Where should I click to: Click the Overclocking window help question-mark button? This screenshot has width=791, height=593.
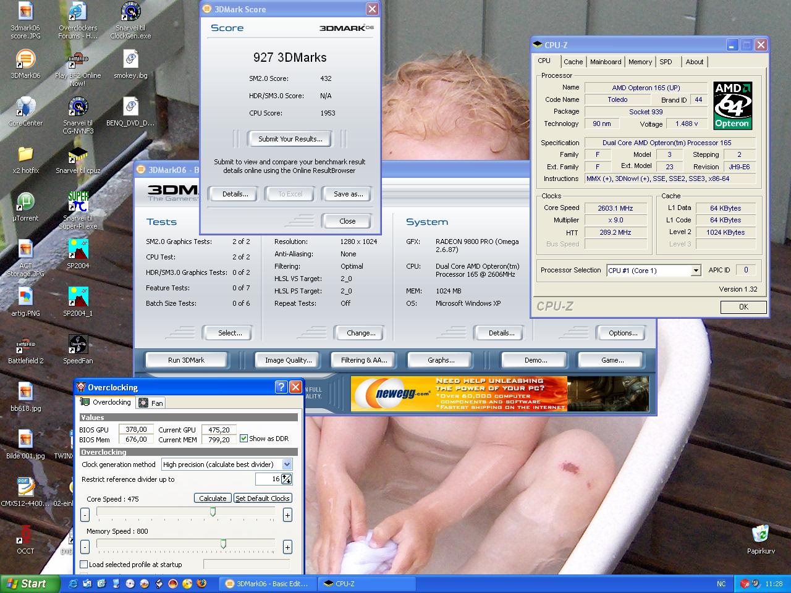point(281,387)
